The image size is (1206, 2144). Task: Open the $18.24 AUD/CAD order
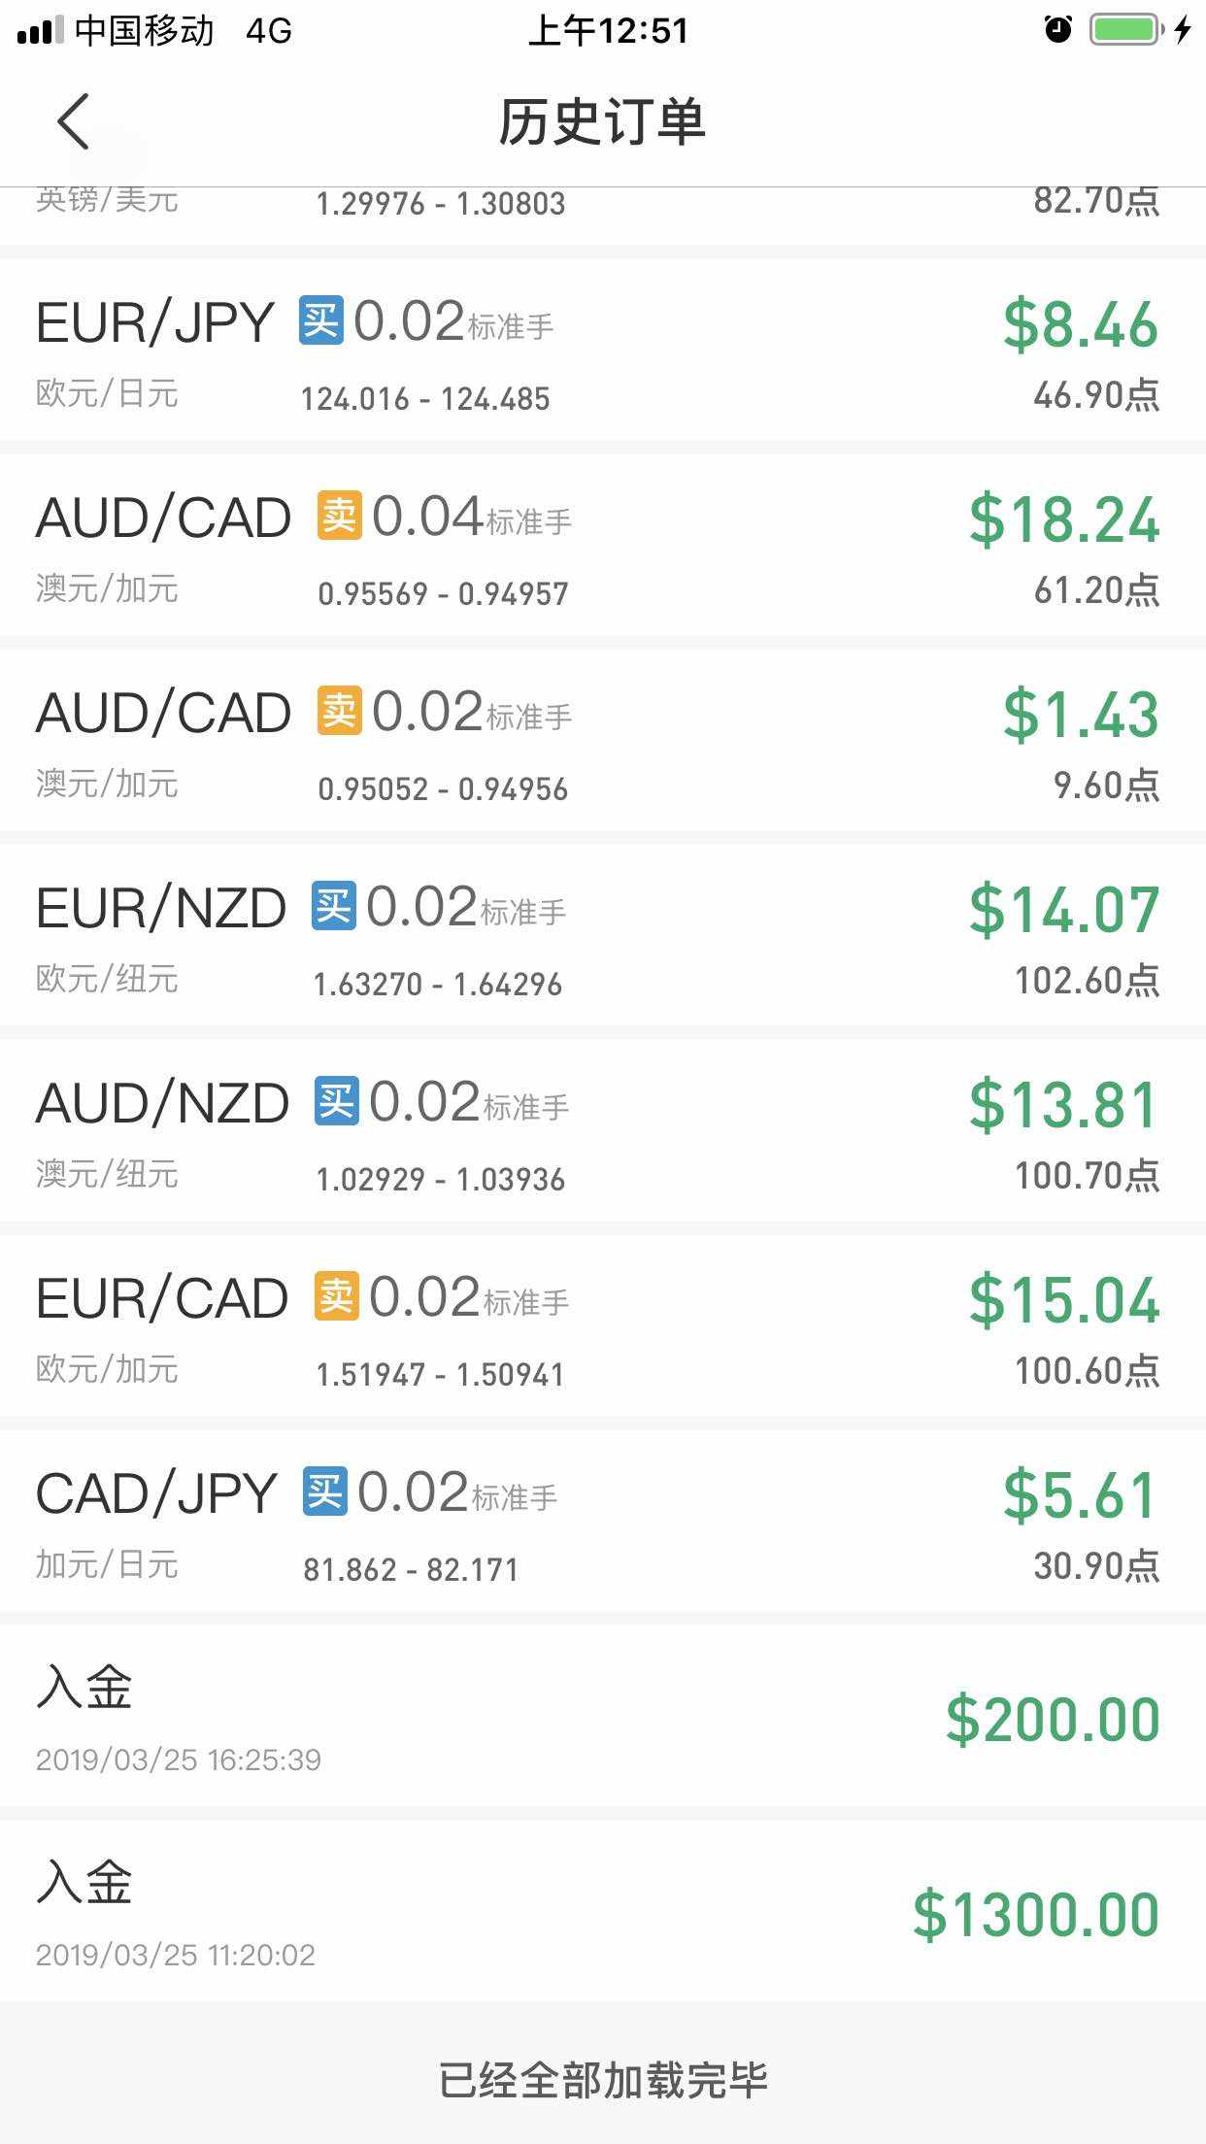1064,519
